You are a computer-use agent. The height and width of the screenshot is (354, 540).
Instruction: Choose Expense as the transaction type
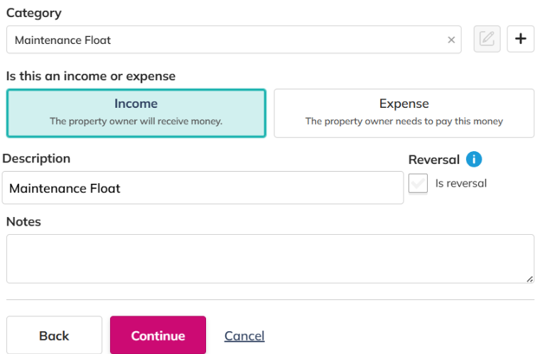404,113
